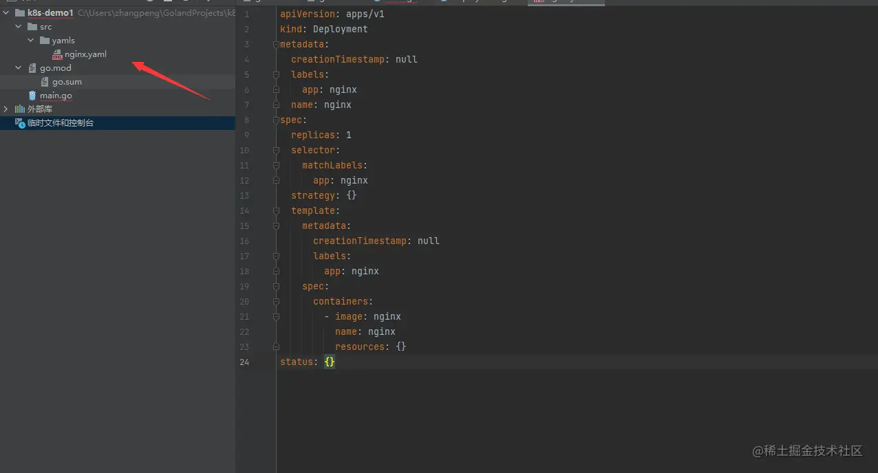This screenshot has height=473, width=878.
Task: Click the 'resources: {}' line
Action: click(371, 346)
